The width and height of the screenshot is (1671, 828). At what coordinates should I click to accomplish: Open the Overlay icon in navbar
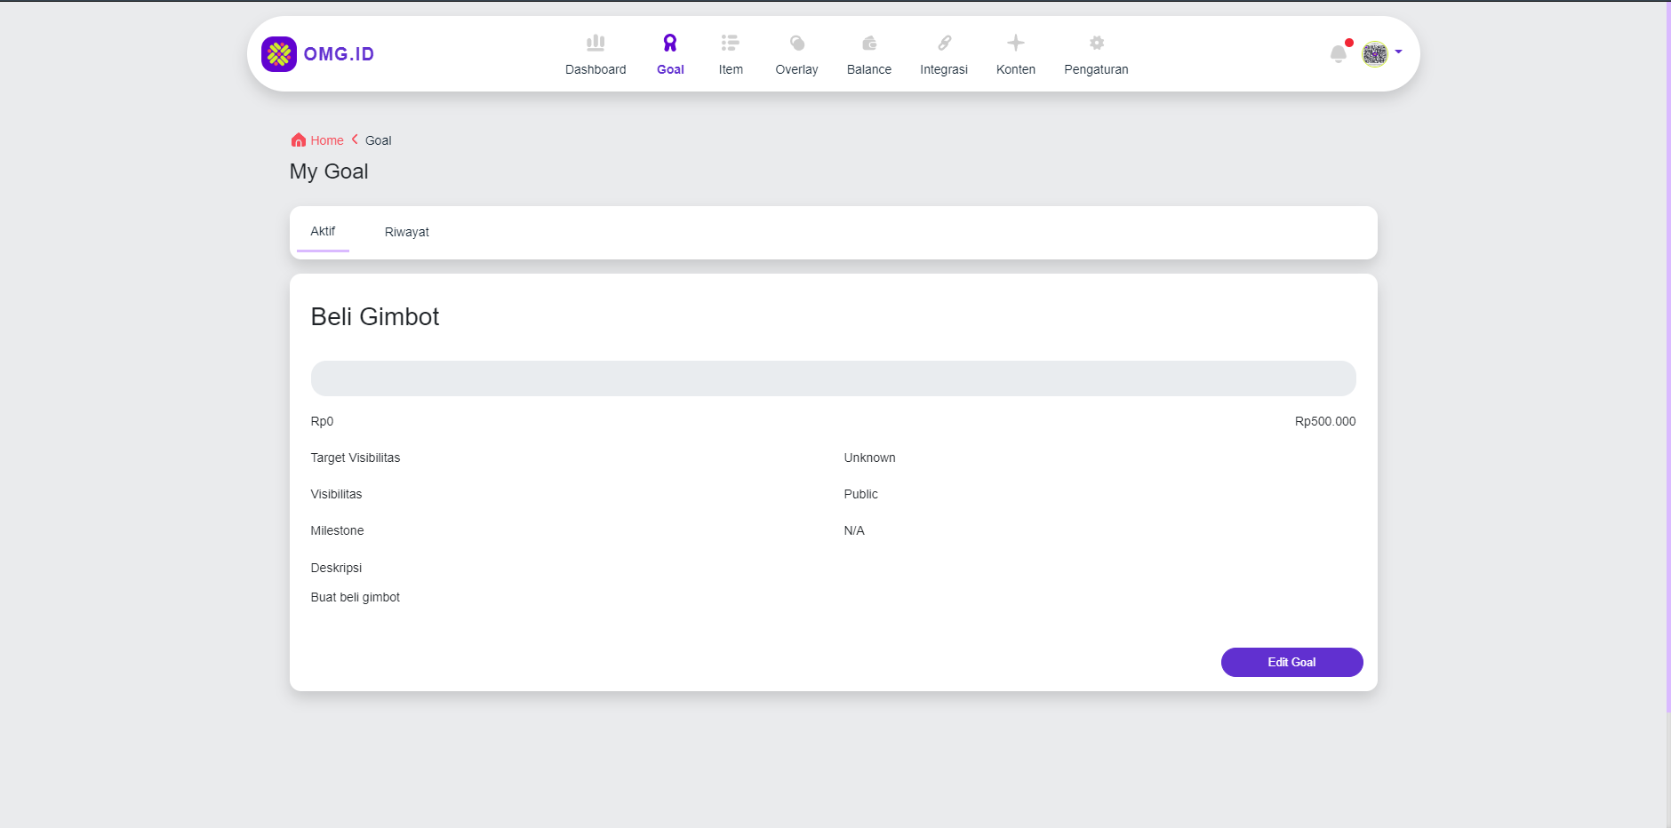(x=796, y=43)
